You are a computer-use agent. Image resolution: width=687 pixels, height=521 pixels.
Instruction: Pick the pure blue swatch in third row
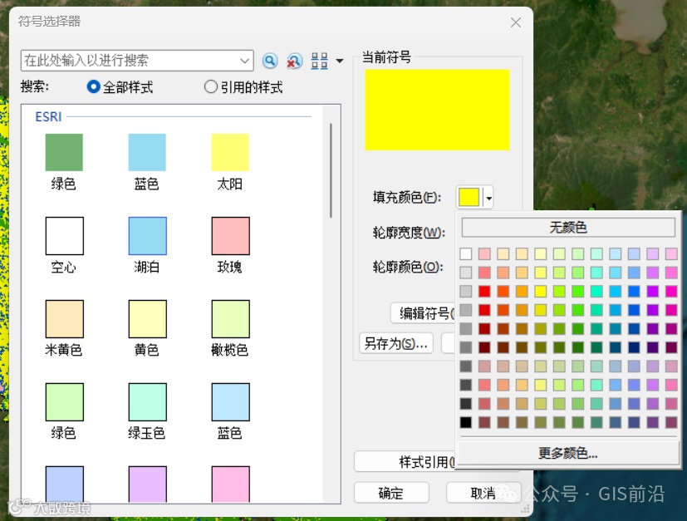pos(634,292)
